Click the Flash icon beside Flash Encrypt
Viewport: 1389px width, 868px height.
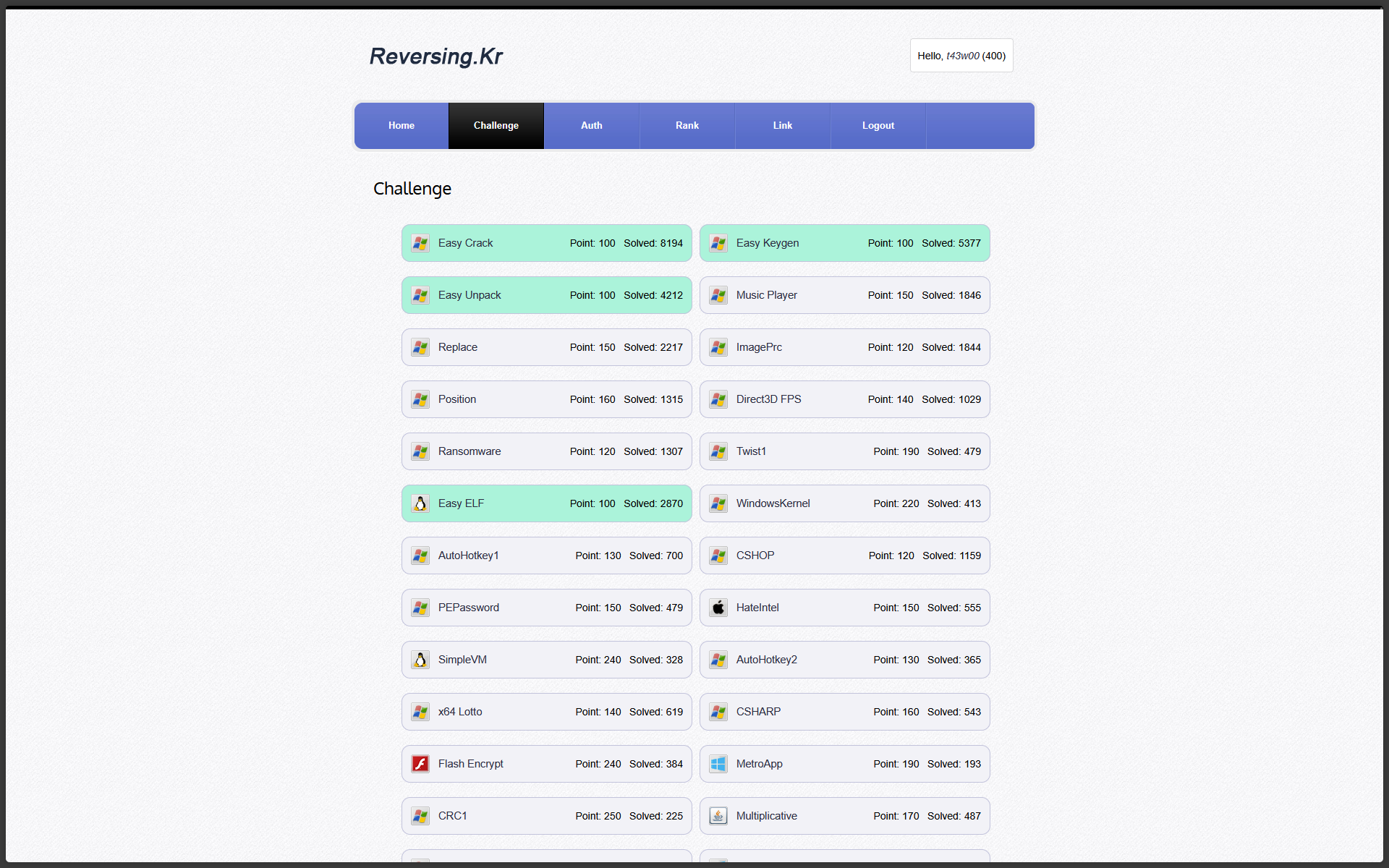pos(420,765)
